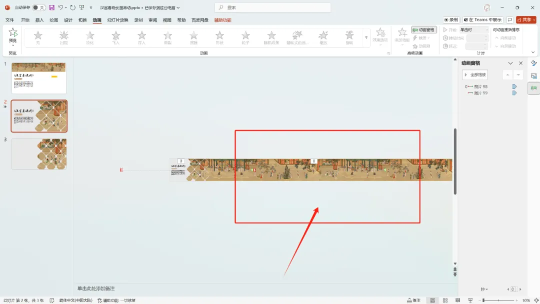Toggle 备注 (Notes) in status bar
The width and height of the screenshot is (540, 304).
pyautogui.click(x=414, y=300)
